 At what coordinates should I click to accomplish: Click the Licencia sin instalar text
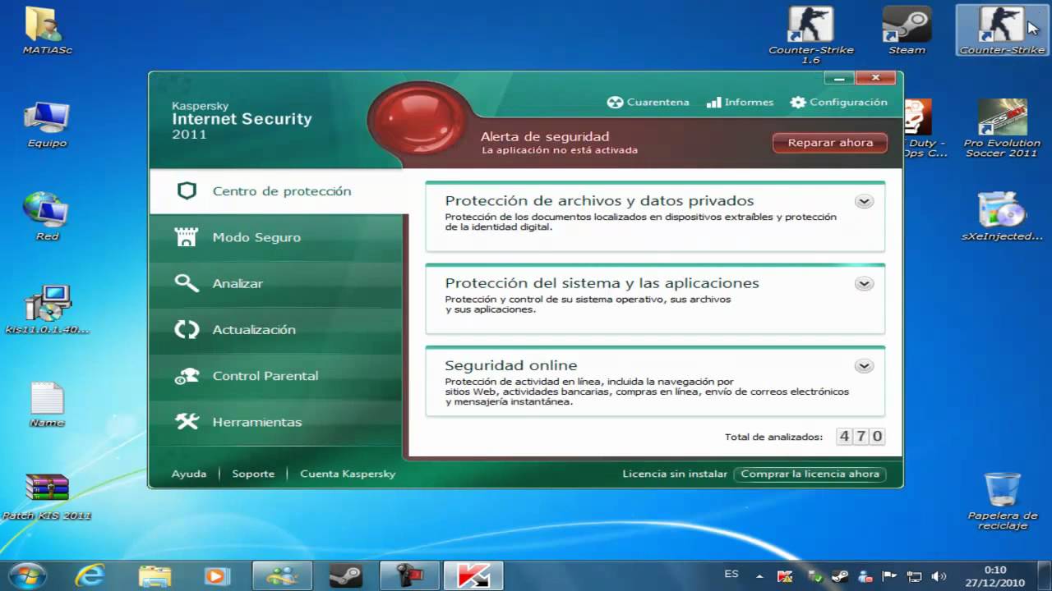coord(675,474)
